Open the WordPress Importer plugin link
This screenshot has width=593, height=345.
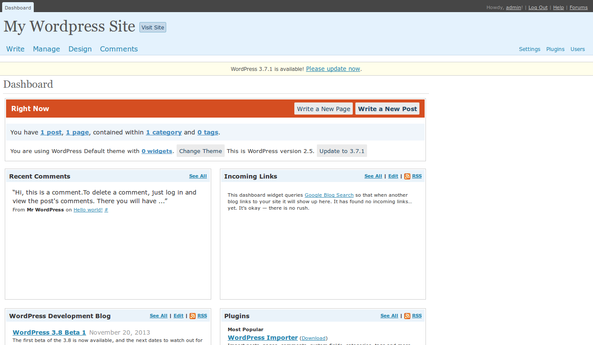[263, 338]
